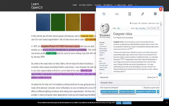Click Wikipedia Contents sidebar link
Image resolution: width=169 pixels, height=106 pixels.
tap(101, 45)
